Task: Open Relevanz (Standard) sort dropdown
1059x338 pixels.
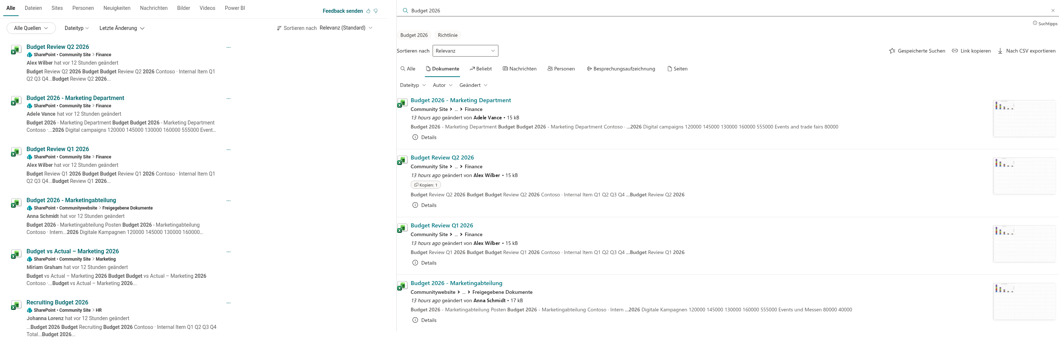Action: 346,28
